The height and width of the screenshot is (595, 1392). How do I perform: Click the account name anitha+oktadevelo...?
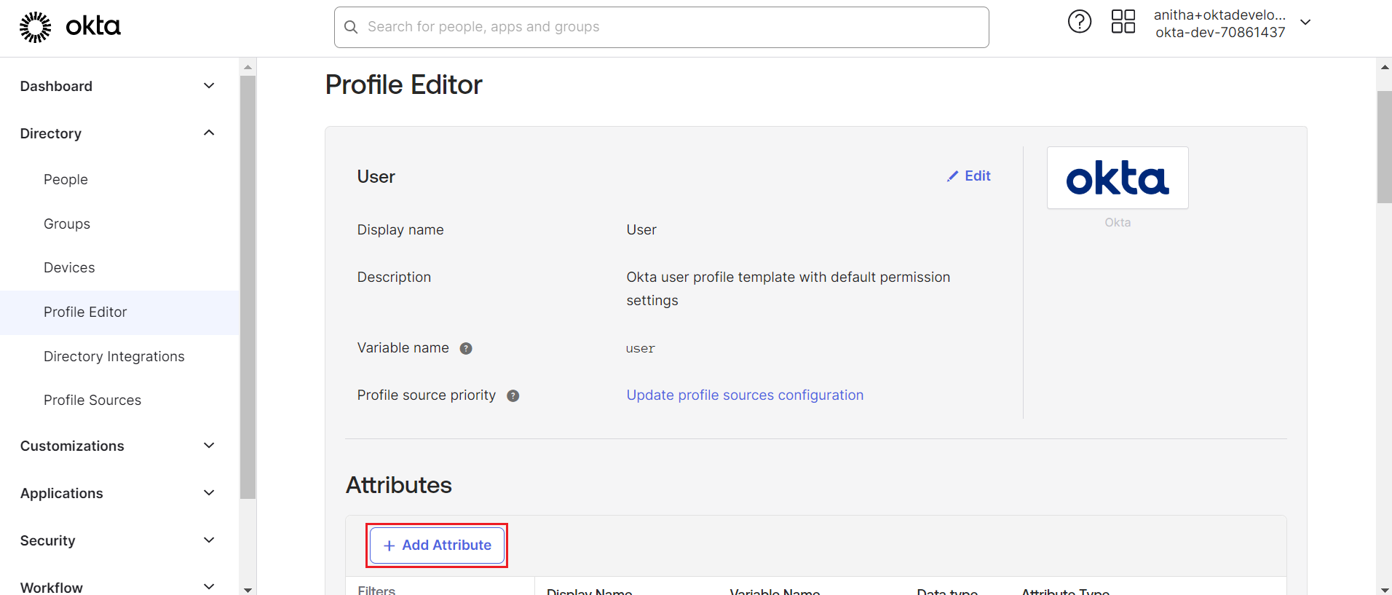coord(1219,15)
